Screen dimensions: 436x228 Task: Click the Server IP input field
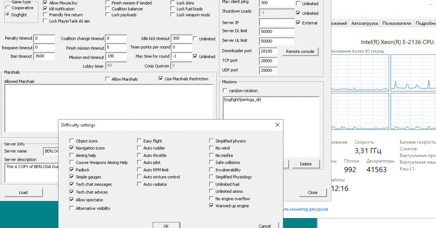pos(277,22)
